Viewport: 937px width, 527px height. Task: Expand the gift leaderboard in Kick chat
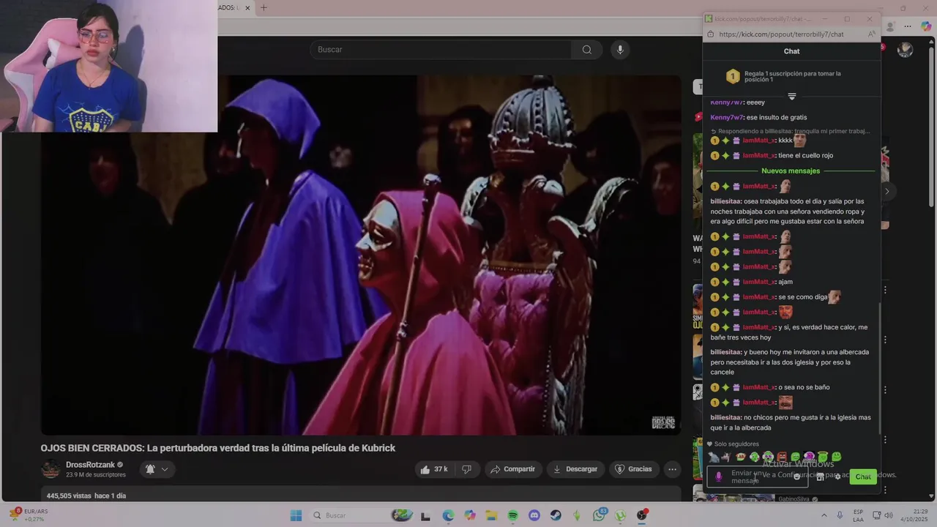[791, 96]
